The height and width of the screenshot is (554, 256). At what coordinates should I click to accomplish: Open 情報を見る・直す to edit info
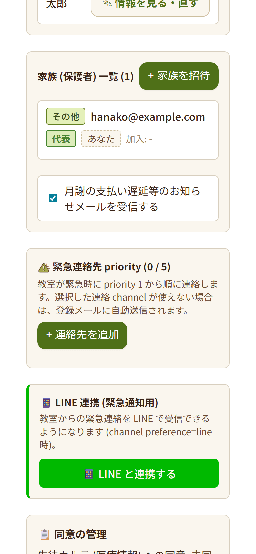coord(150,5)
